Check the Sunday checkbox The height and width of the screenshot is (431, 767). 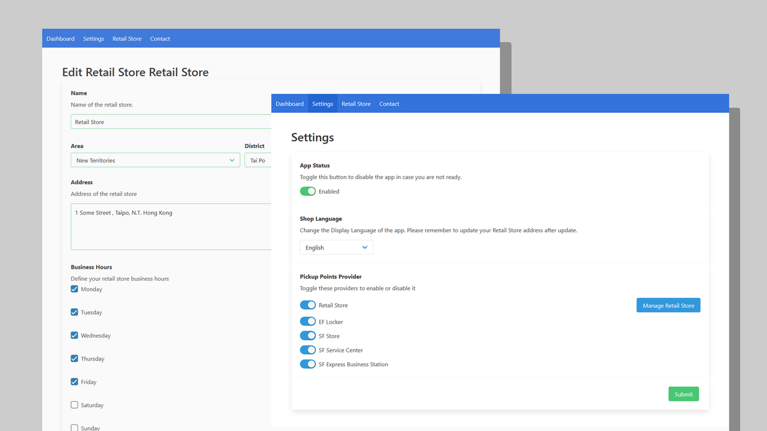pyautogui.click(x=74, y=427)
